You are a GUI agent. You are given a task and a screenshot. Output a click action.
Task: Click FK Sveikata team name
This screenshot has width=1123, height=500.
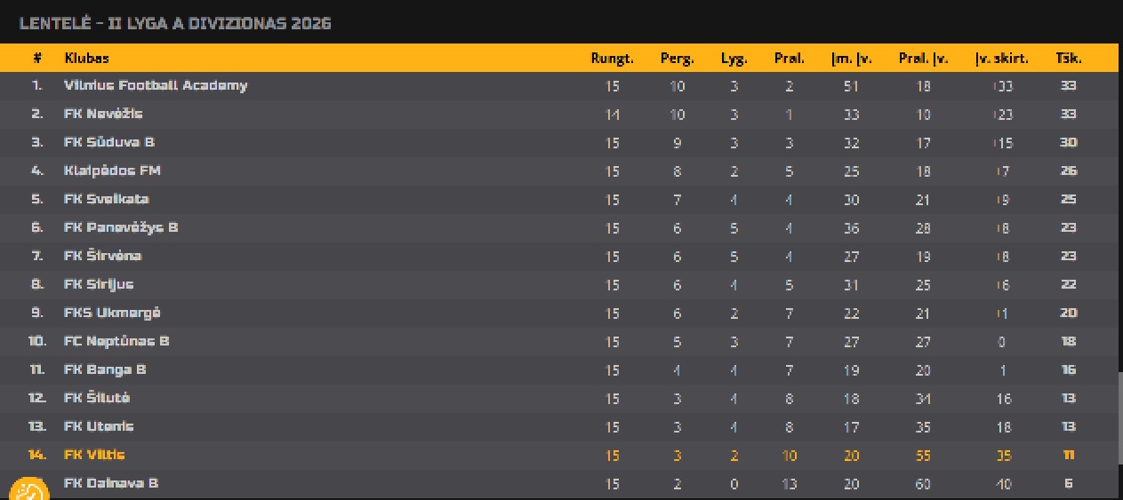pyautogui.click(x=107, y=199)
